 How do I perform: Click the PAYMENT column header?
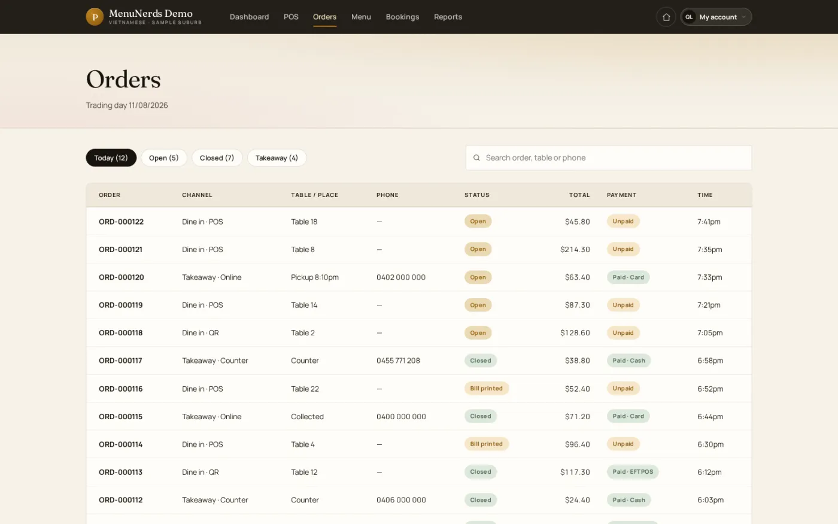click(621, 195)
